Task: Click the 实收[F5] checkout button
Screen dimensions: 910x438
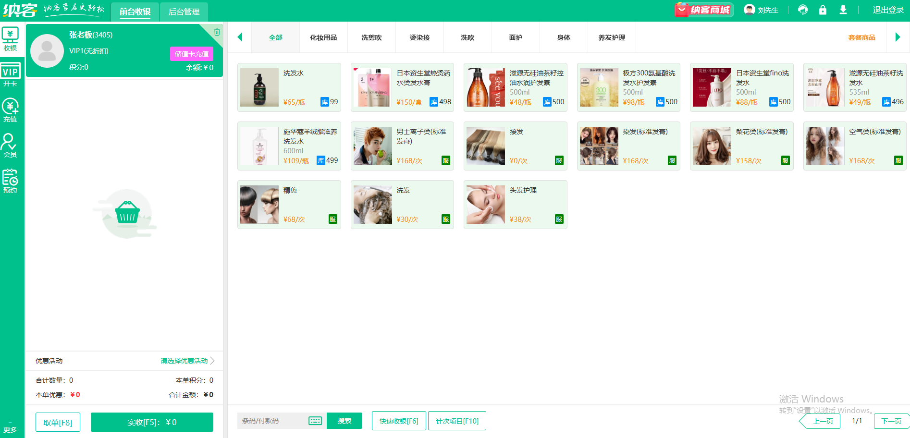Action: coord(152,422)
